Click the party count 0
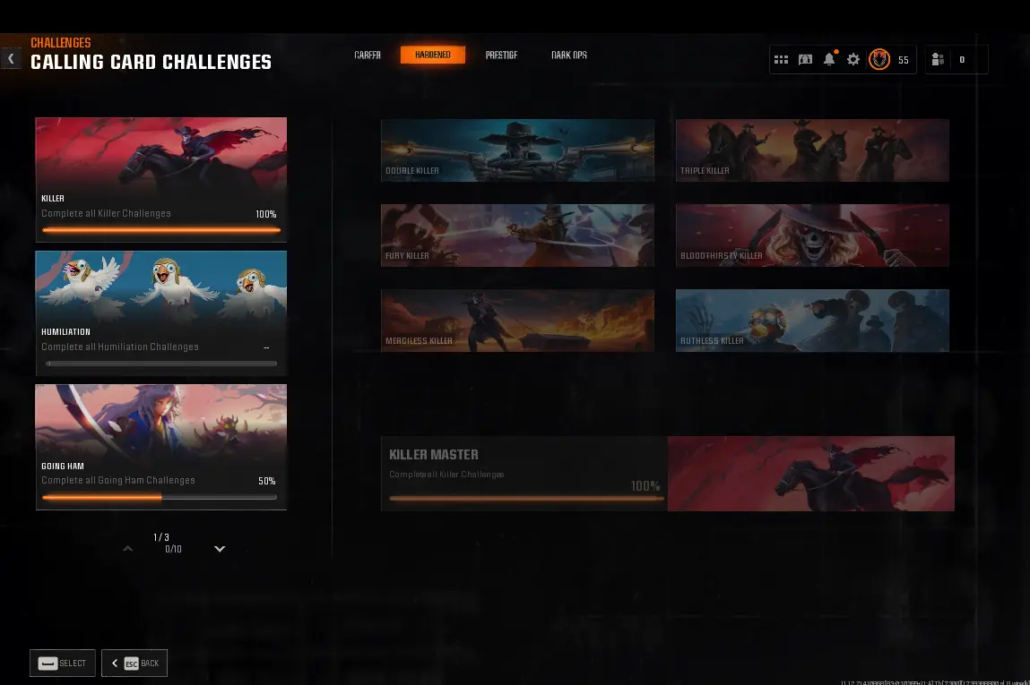 962,60
